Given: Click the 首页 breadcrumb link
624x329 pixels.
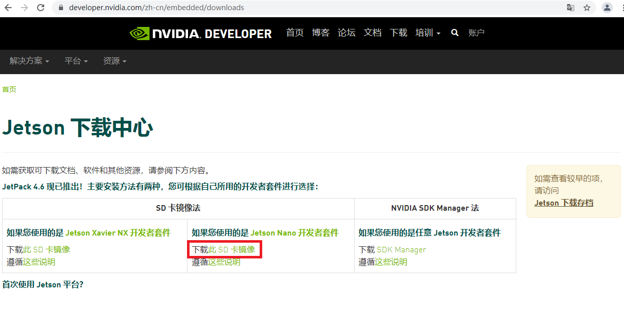Looking at the screenshot, I should (x=9, y=89).
